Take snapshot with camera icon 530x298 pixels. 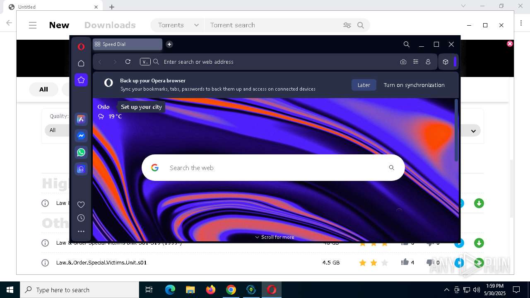tap(403, 62)
